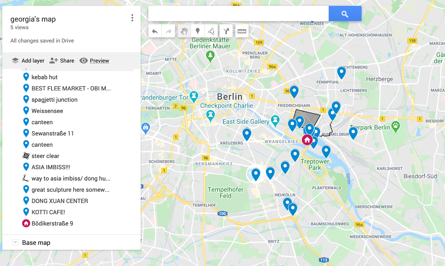Click the line icon beside way to asia imbiss

(26, 178)
